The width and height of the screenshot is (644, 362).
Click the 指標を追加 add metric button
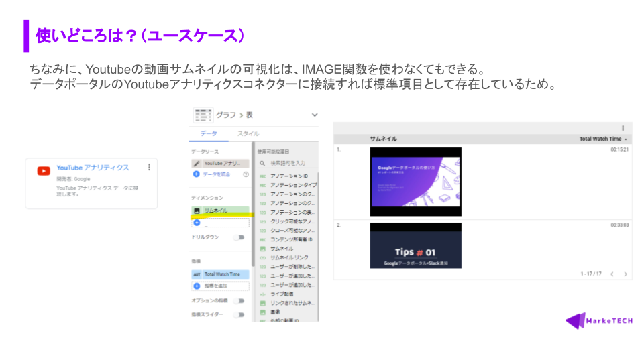pyautogui.click(x=220, y=286)
